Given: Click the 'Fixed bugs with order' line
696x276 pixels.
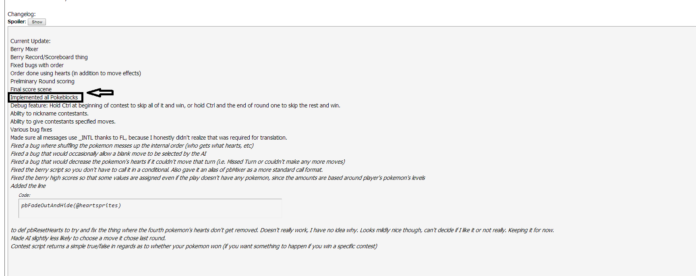Looking at the screenshot, I should coord(37,65).
